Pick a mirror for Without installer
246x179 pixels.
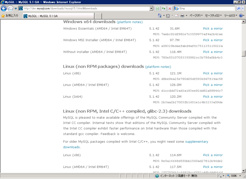pyautogui.click(x=213, y=52)
